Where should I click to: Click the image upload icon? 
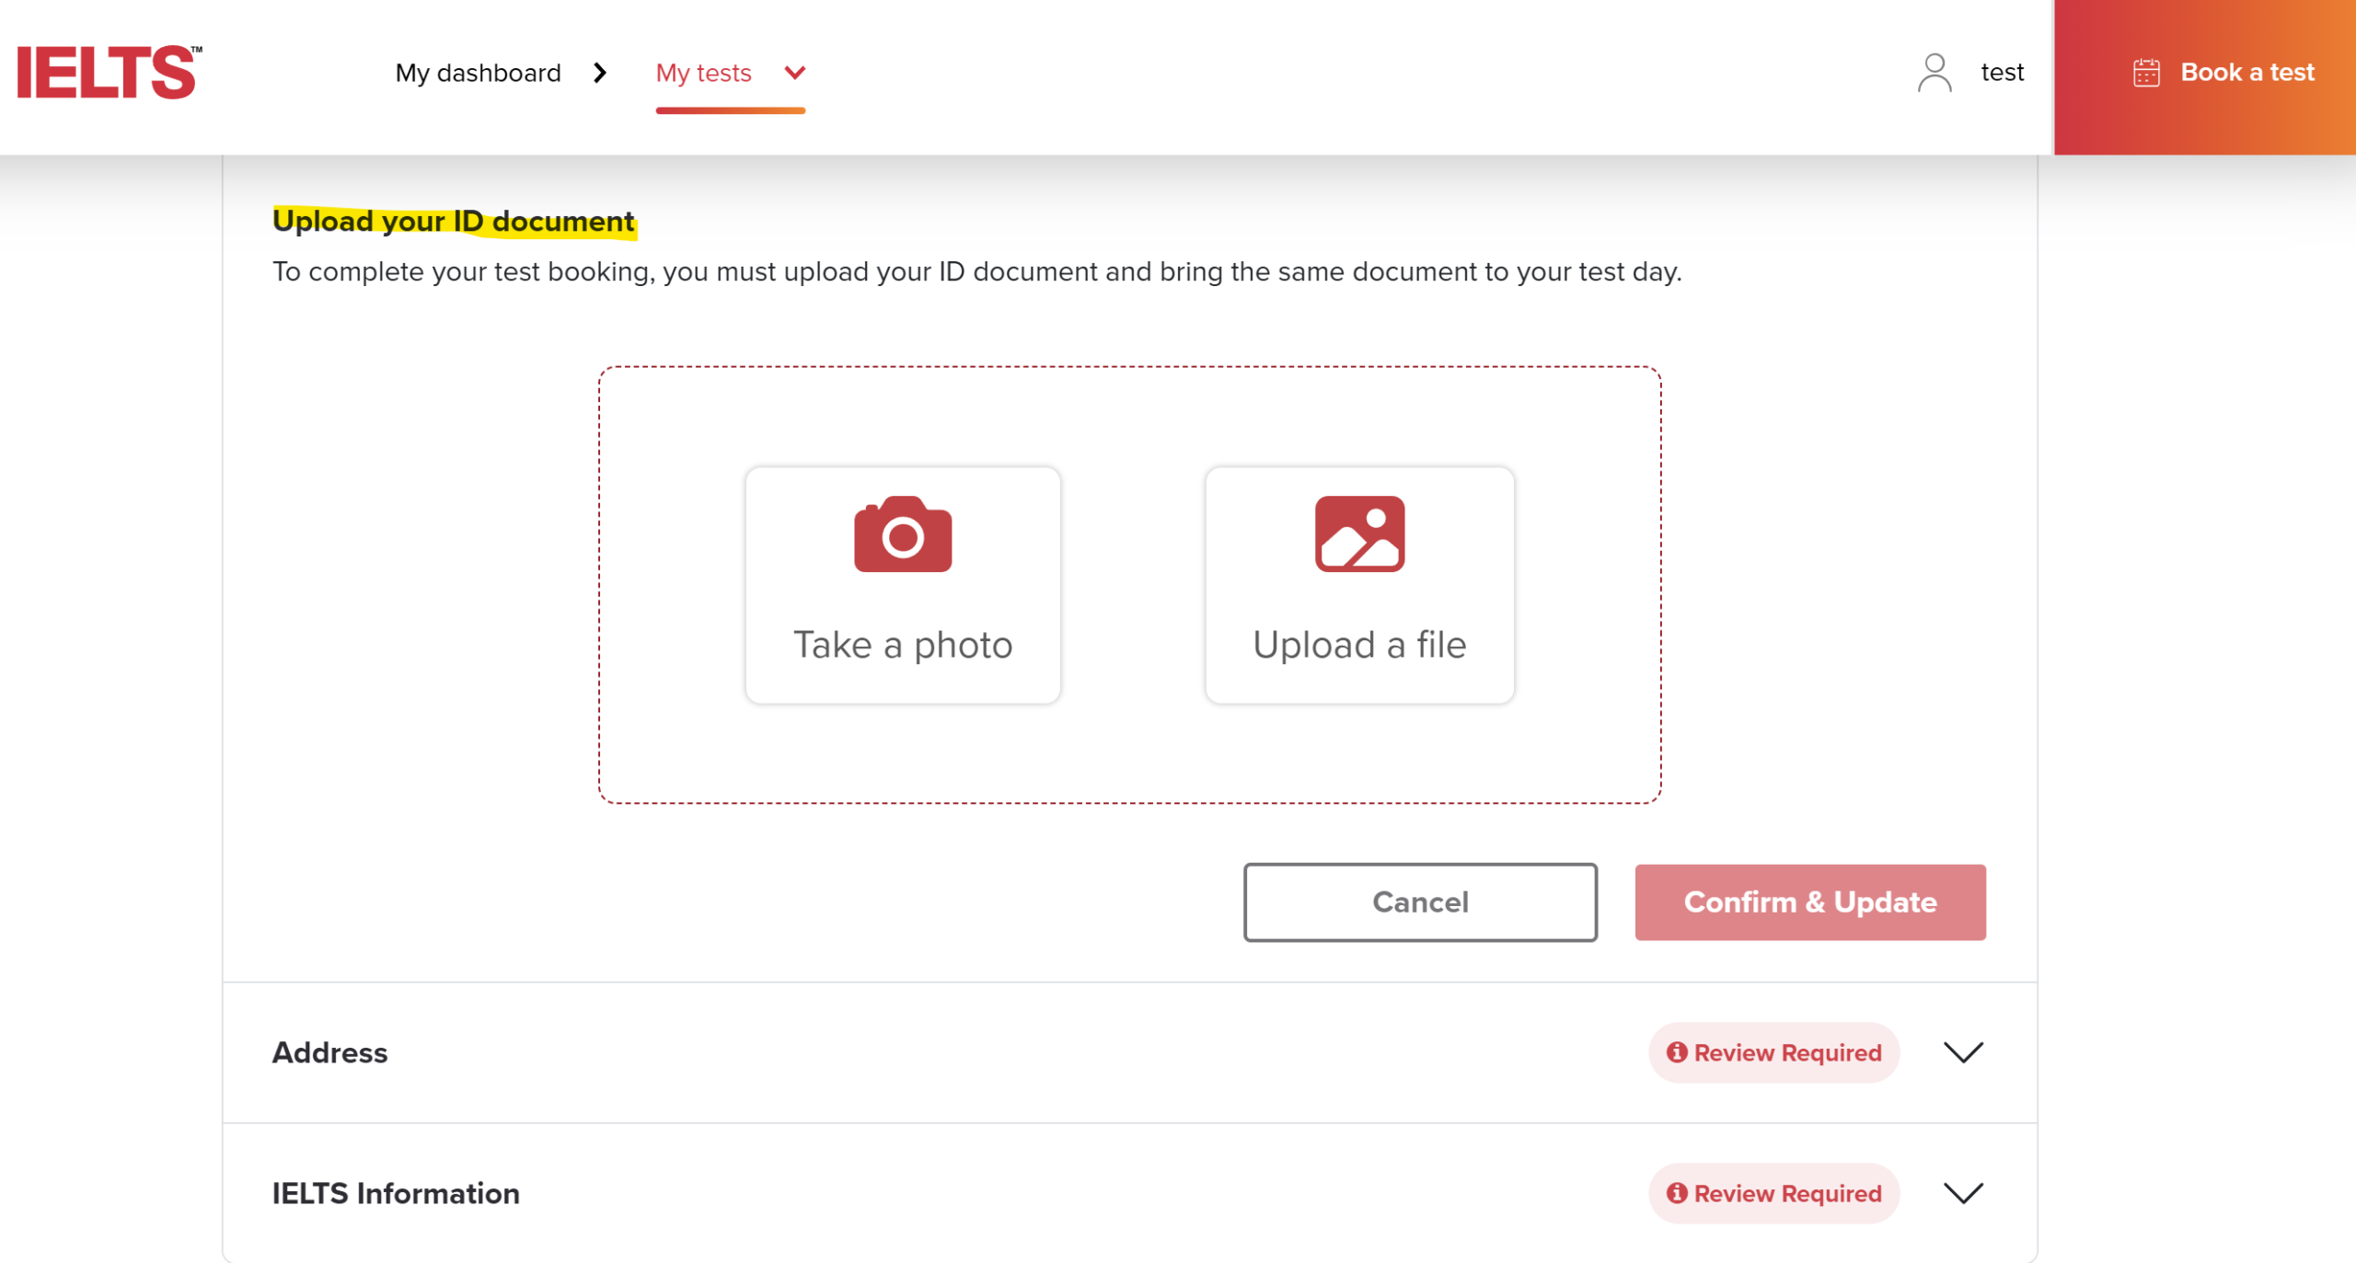(x=1358, y=534)
